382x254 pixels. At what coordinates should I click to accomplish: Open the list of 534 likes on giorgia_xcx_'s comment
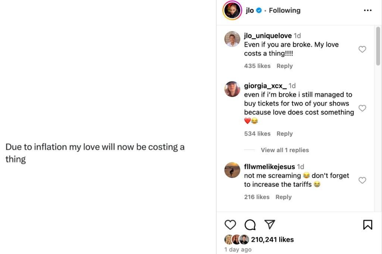tap(257, 134)
